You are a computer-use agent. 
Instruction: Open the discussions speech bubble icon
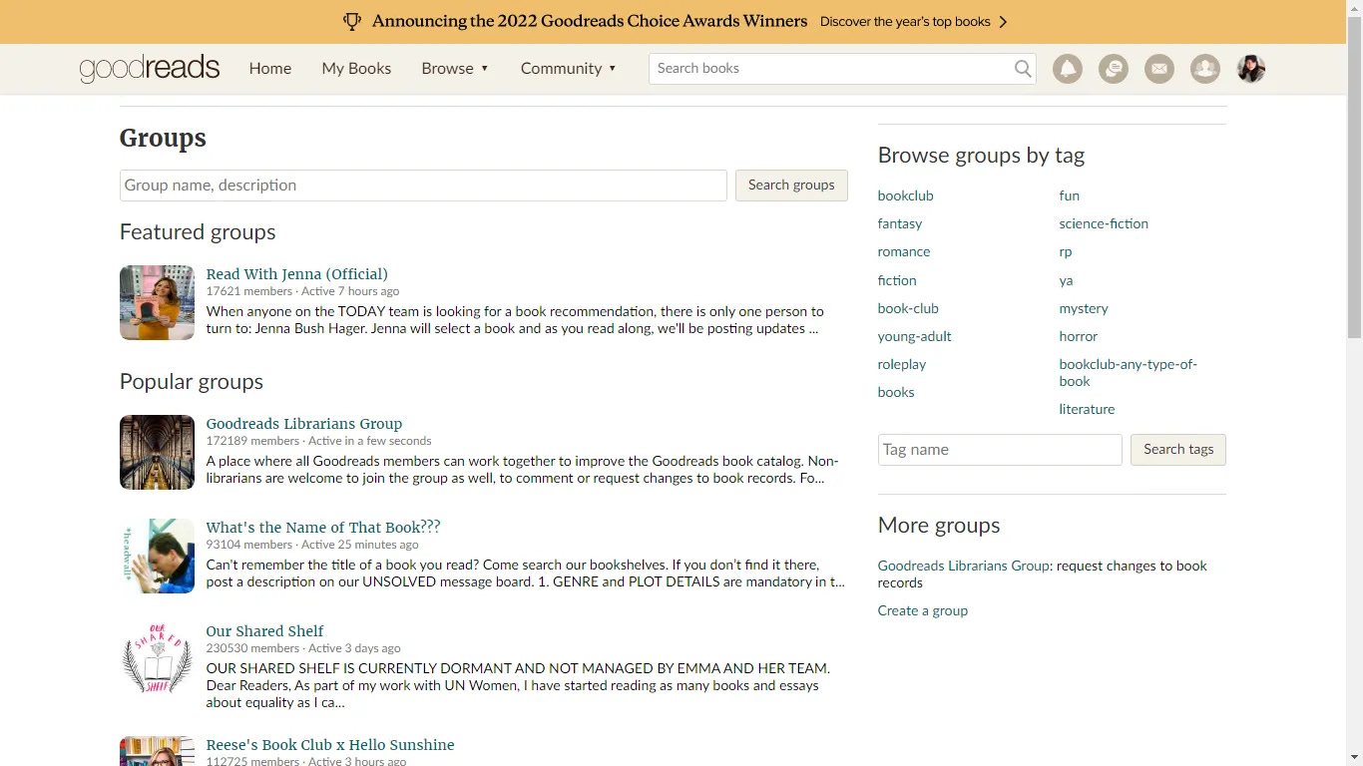click(x=1114, y=69)
